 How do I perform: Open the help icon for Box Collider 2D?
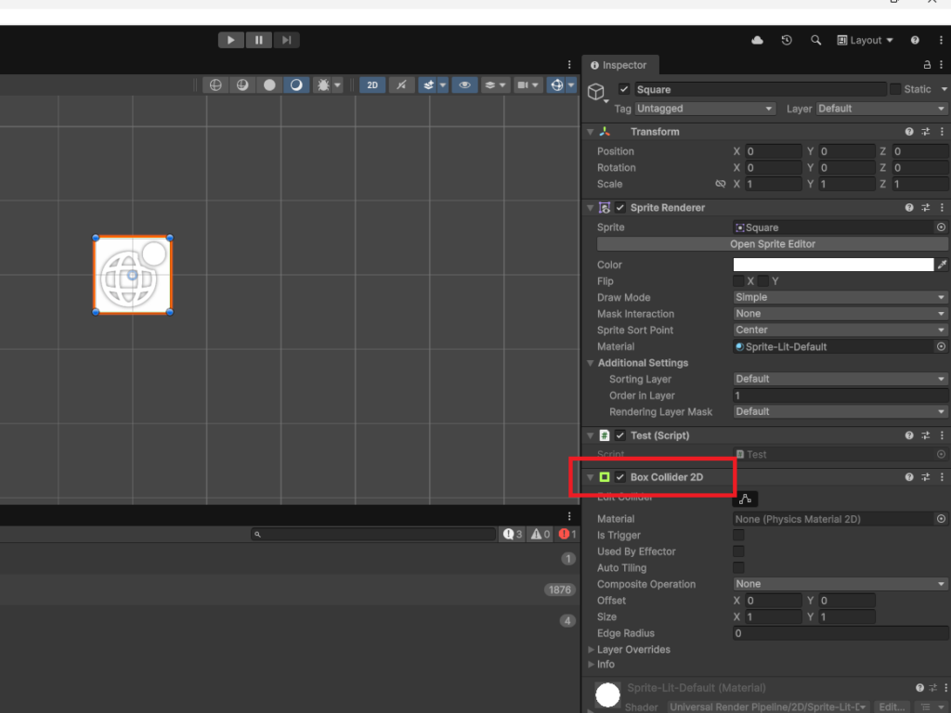[909, 477]
